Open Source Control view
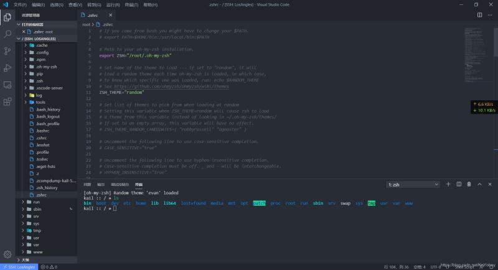Viewport: 498px width, 270px height. 7,51
